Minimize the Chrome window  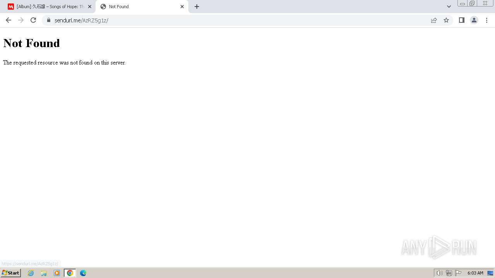tap(463, 3)
